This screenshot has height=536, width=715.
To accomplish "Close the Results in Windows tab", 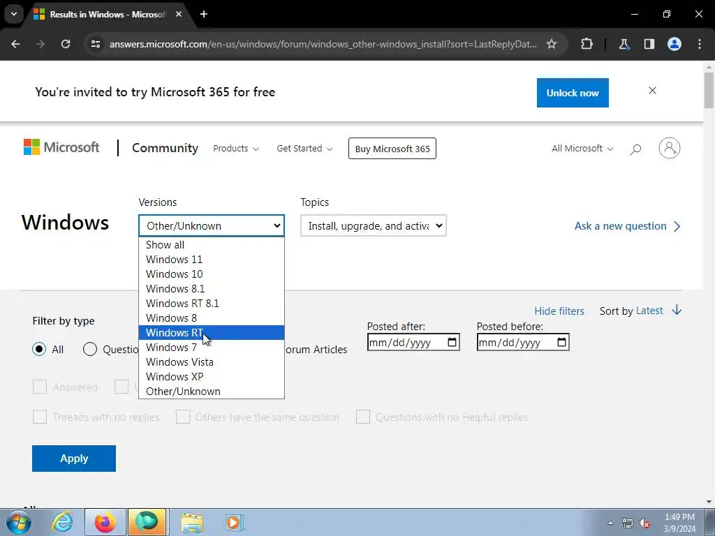I will pos(179,14).
